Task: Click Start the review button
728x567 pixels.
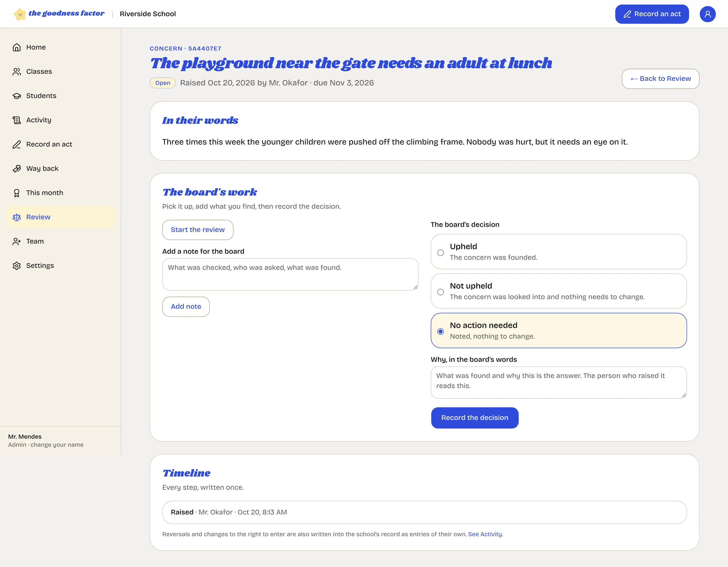Action: 198,230
